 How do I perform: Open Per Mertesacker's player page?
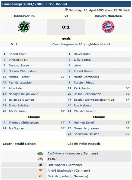[20, 83]
